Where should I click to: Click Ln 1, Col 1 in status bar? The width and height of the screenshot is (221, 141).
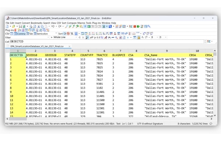127,124
